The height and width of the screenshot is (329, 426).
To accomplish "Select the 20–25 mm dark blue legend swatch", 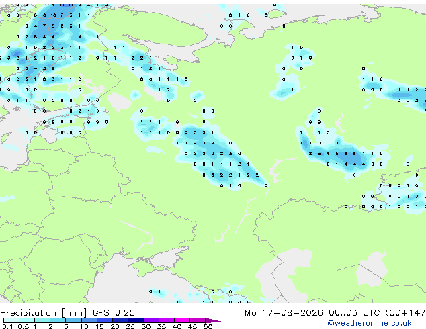I will pyautogui.click(x=120, y=320).
